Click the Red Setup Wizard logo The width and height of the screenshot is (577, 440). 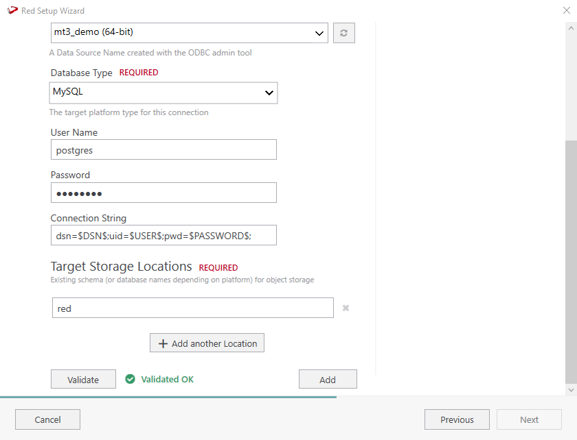12,11
